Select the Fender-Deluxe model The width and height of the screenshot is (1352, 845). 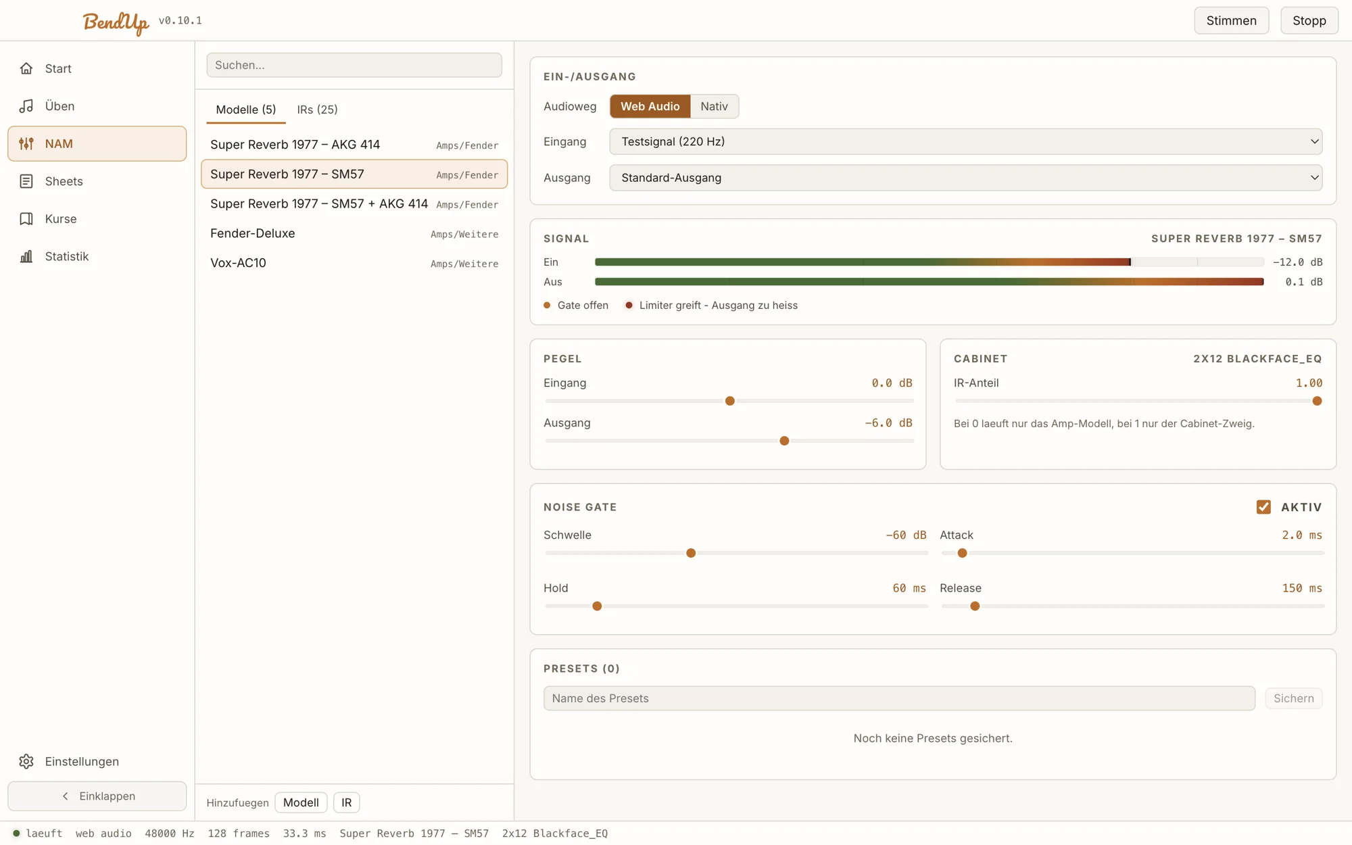[x=354, y=233]
